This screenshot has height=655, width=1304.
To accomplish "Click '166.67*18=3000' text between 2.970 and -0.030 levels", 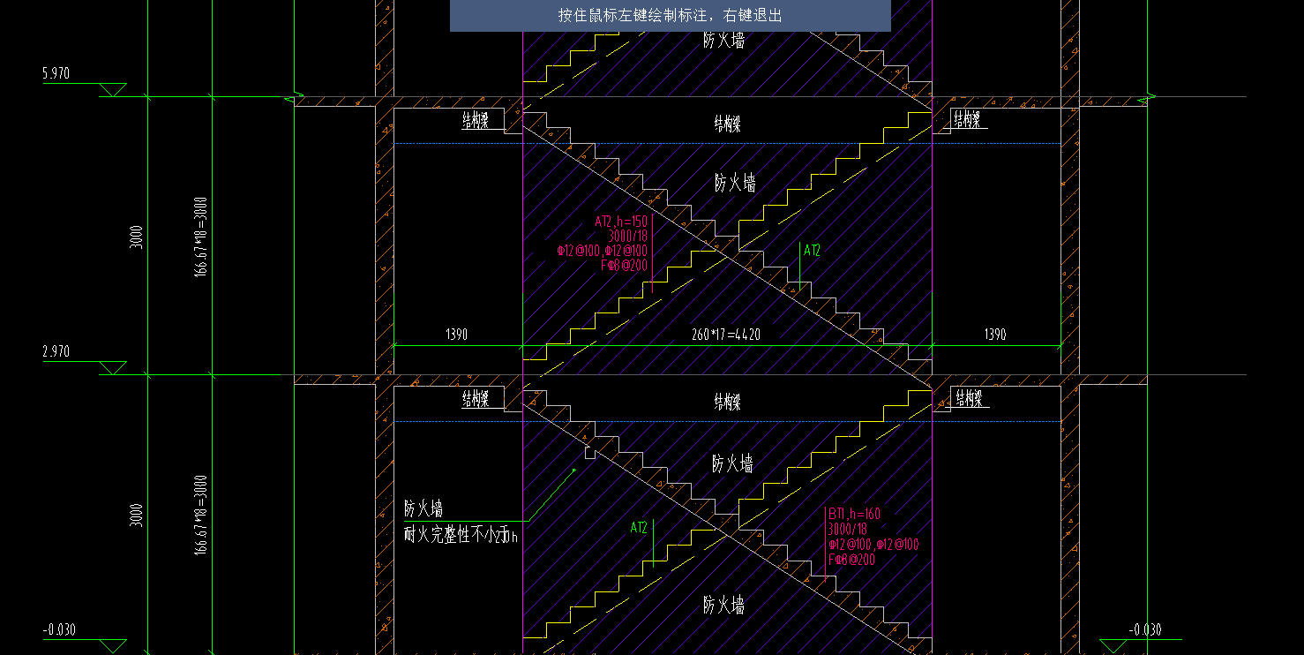I will click(x=200, y=516).
